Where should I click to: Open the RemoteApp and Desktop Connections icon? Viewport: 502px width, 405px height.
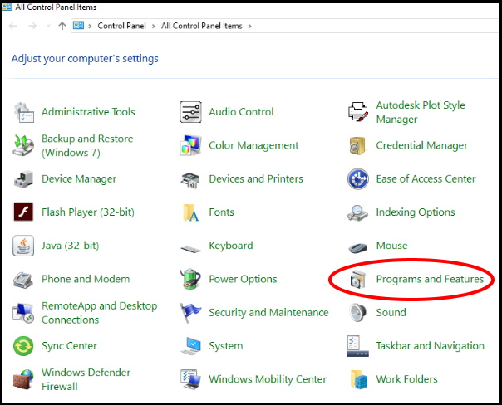23,313
